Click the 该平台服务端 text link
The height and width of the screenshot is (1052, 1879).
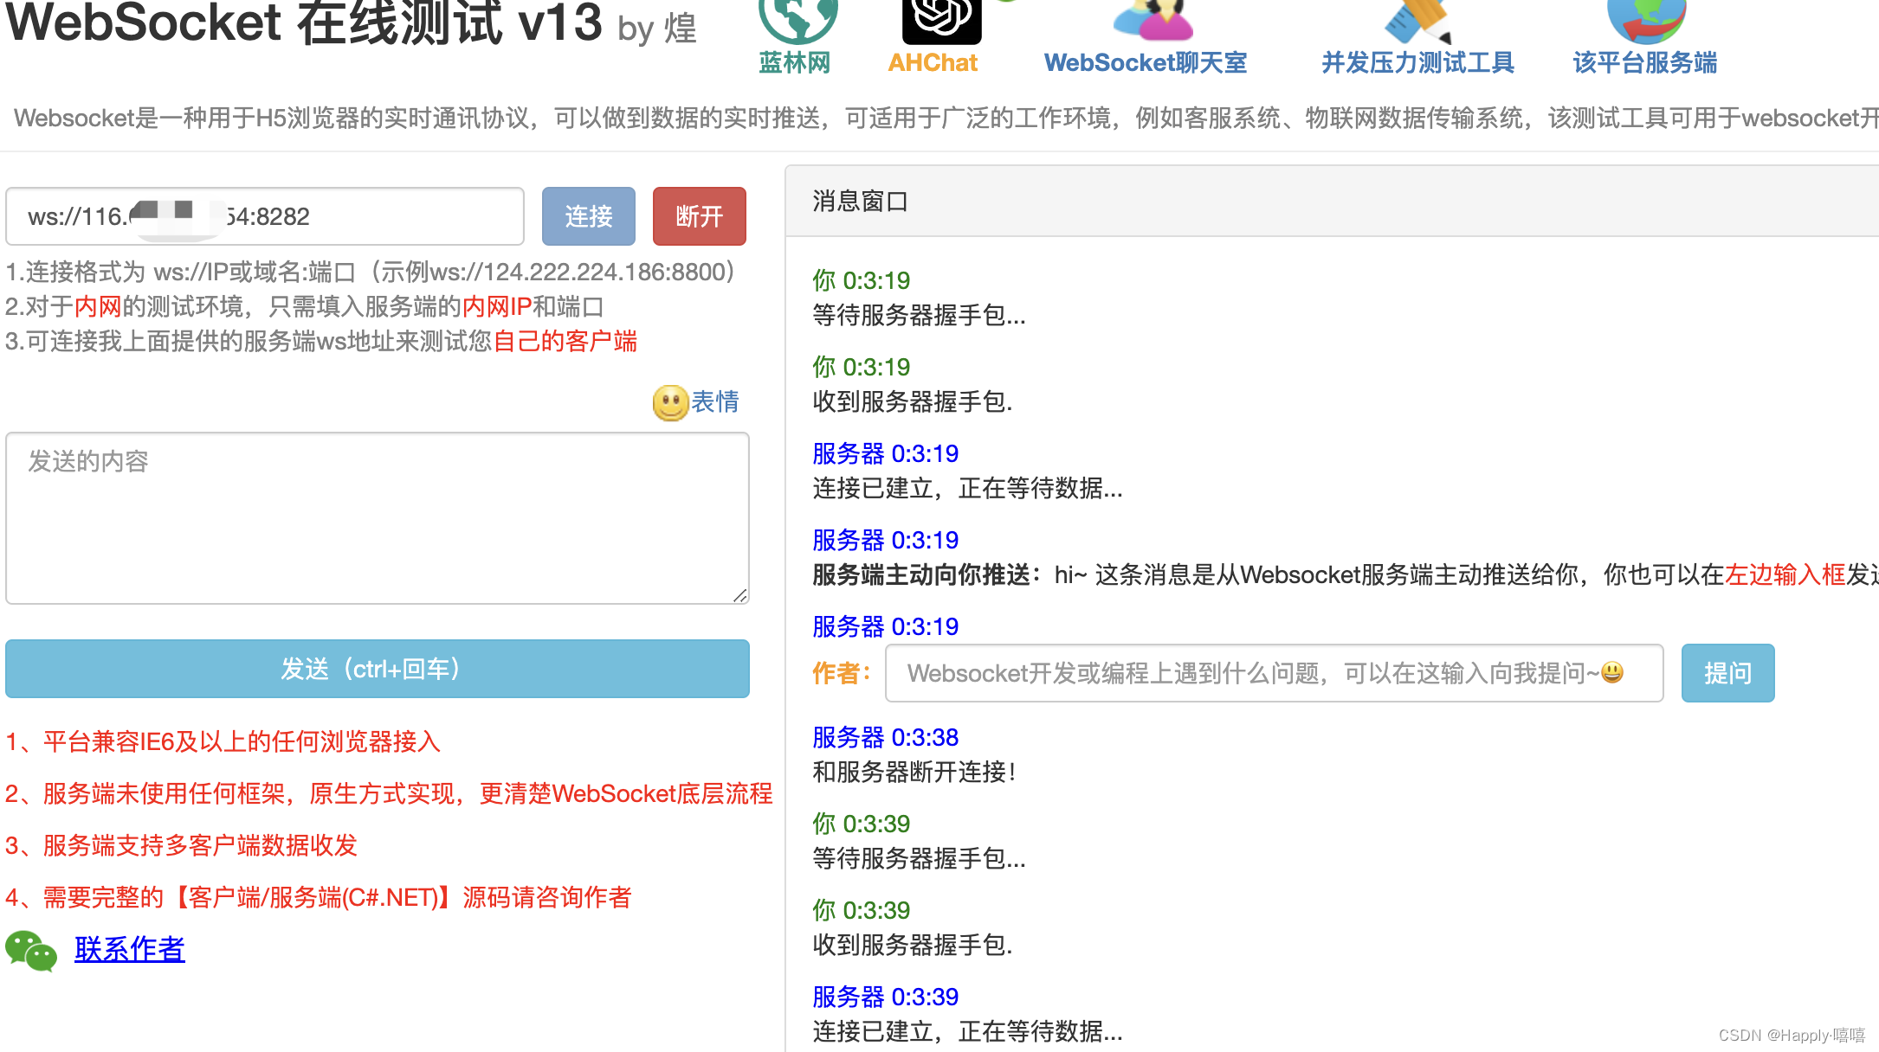click(1645, 62)
